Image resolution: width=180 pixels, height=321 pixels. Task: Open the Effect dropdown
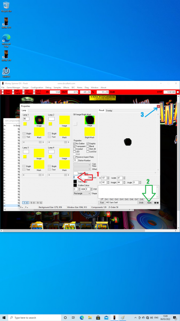click(82, 169)
